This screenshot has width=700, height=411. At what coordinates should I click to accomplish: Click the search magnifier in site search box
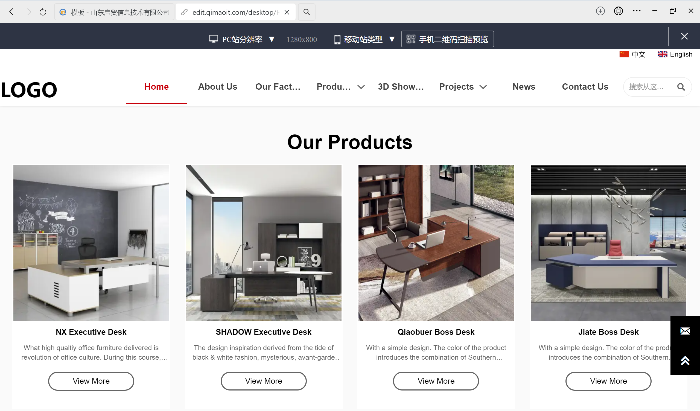(681, 87)
